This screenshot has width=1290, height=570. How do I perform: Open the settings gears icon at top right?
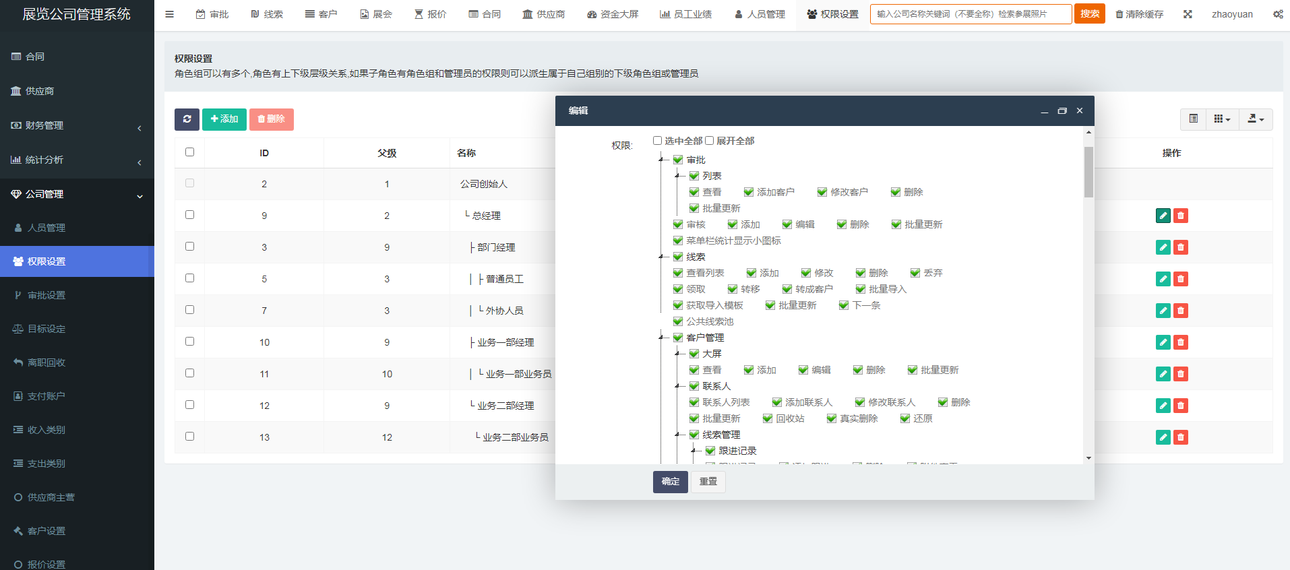coord(1277,14)
